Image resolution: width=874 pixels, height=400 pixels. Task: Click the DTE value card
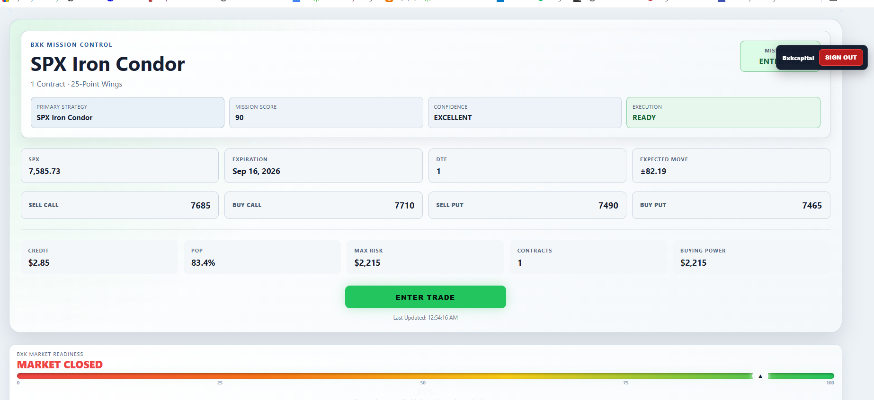click(527, 166)
